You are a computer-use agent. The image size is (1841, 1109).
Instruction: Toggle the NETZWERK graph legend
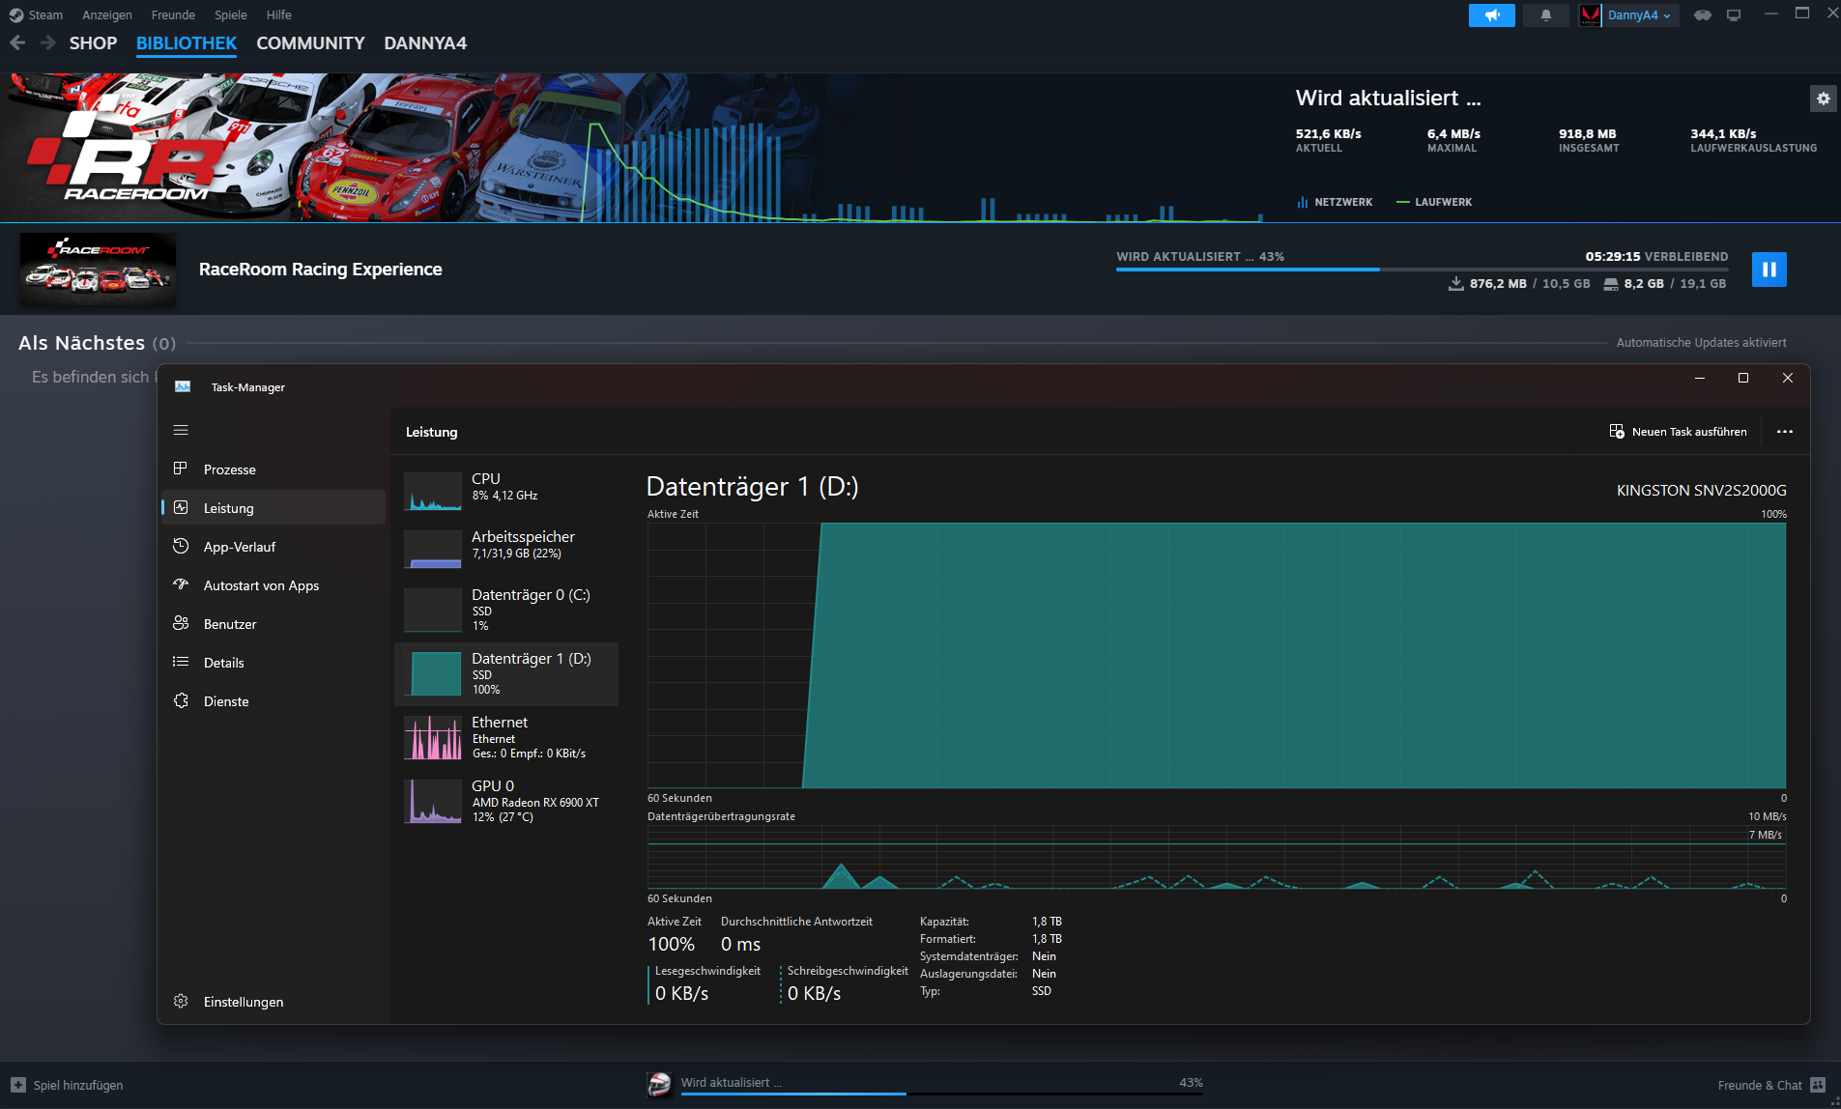pyautogui.click(x=1335, y=202)
